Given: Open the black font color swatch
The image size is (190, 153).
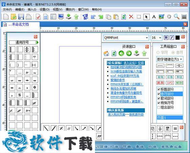Looking at the screenshot, I should pos(177,37).
